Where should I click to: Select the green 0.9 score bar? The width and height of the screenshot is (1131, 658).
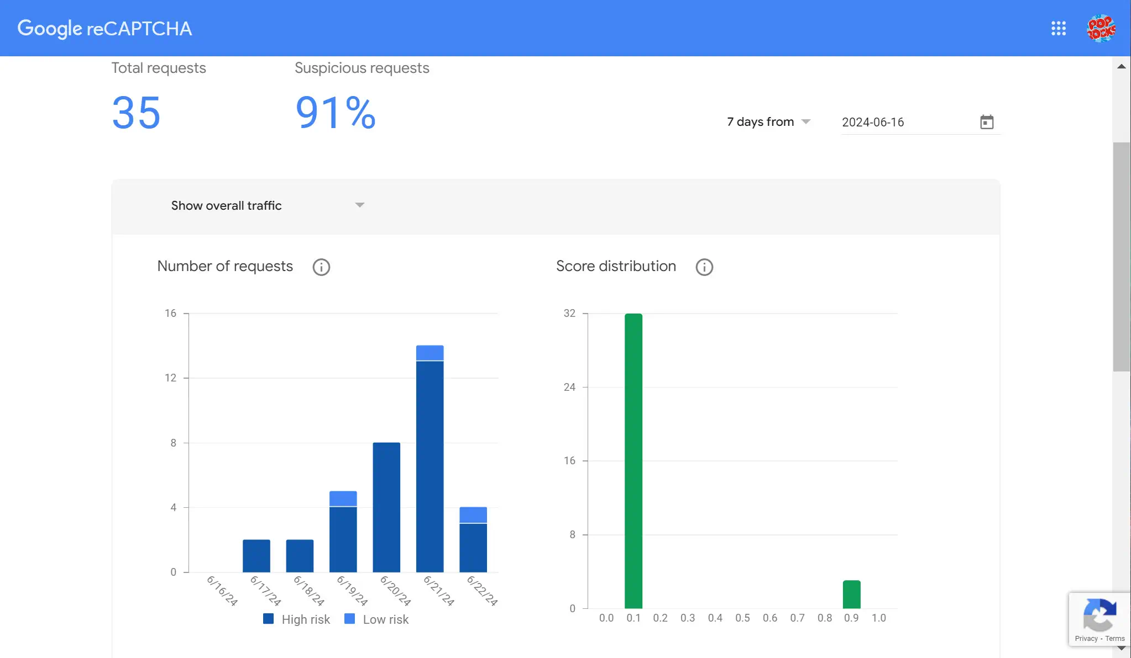pos(851,595)
